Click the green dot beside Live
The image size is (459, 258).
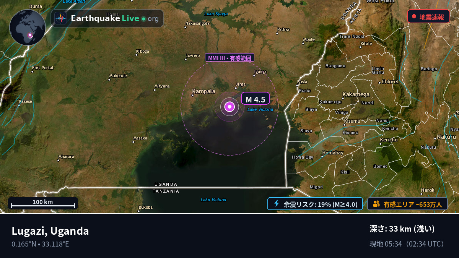point(143,19)
